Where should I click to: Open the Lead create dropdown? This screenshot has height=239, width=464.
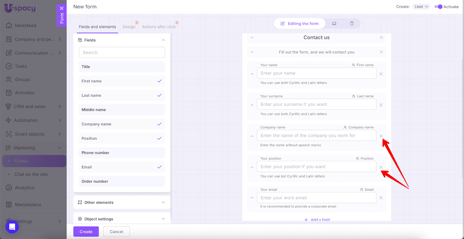[421, 7]
